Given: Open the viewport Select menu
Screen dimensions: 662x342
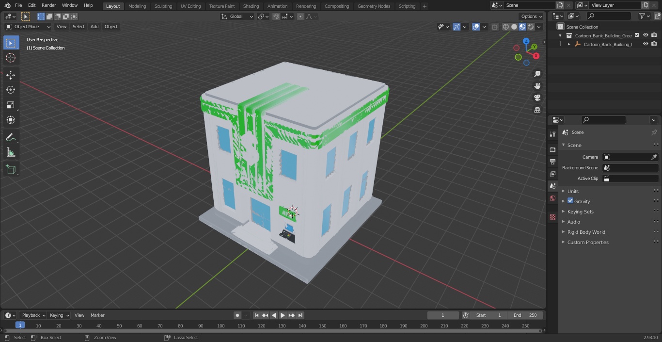Looking at the screenshot, I should point(79,27).
